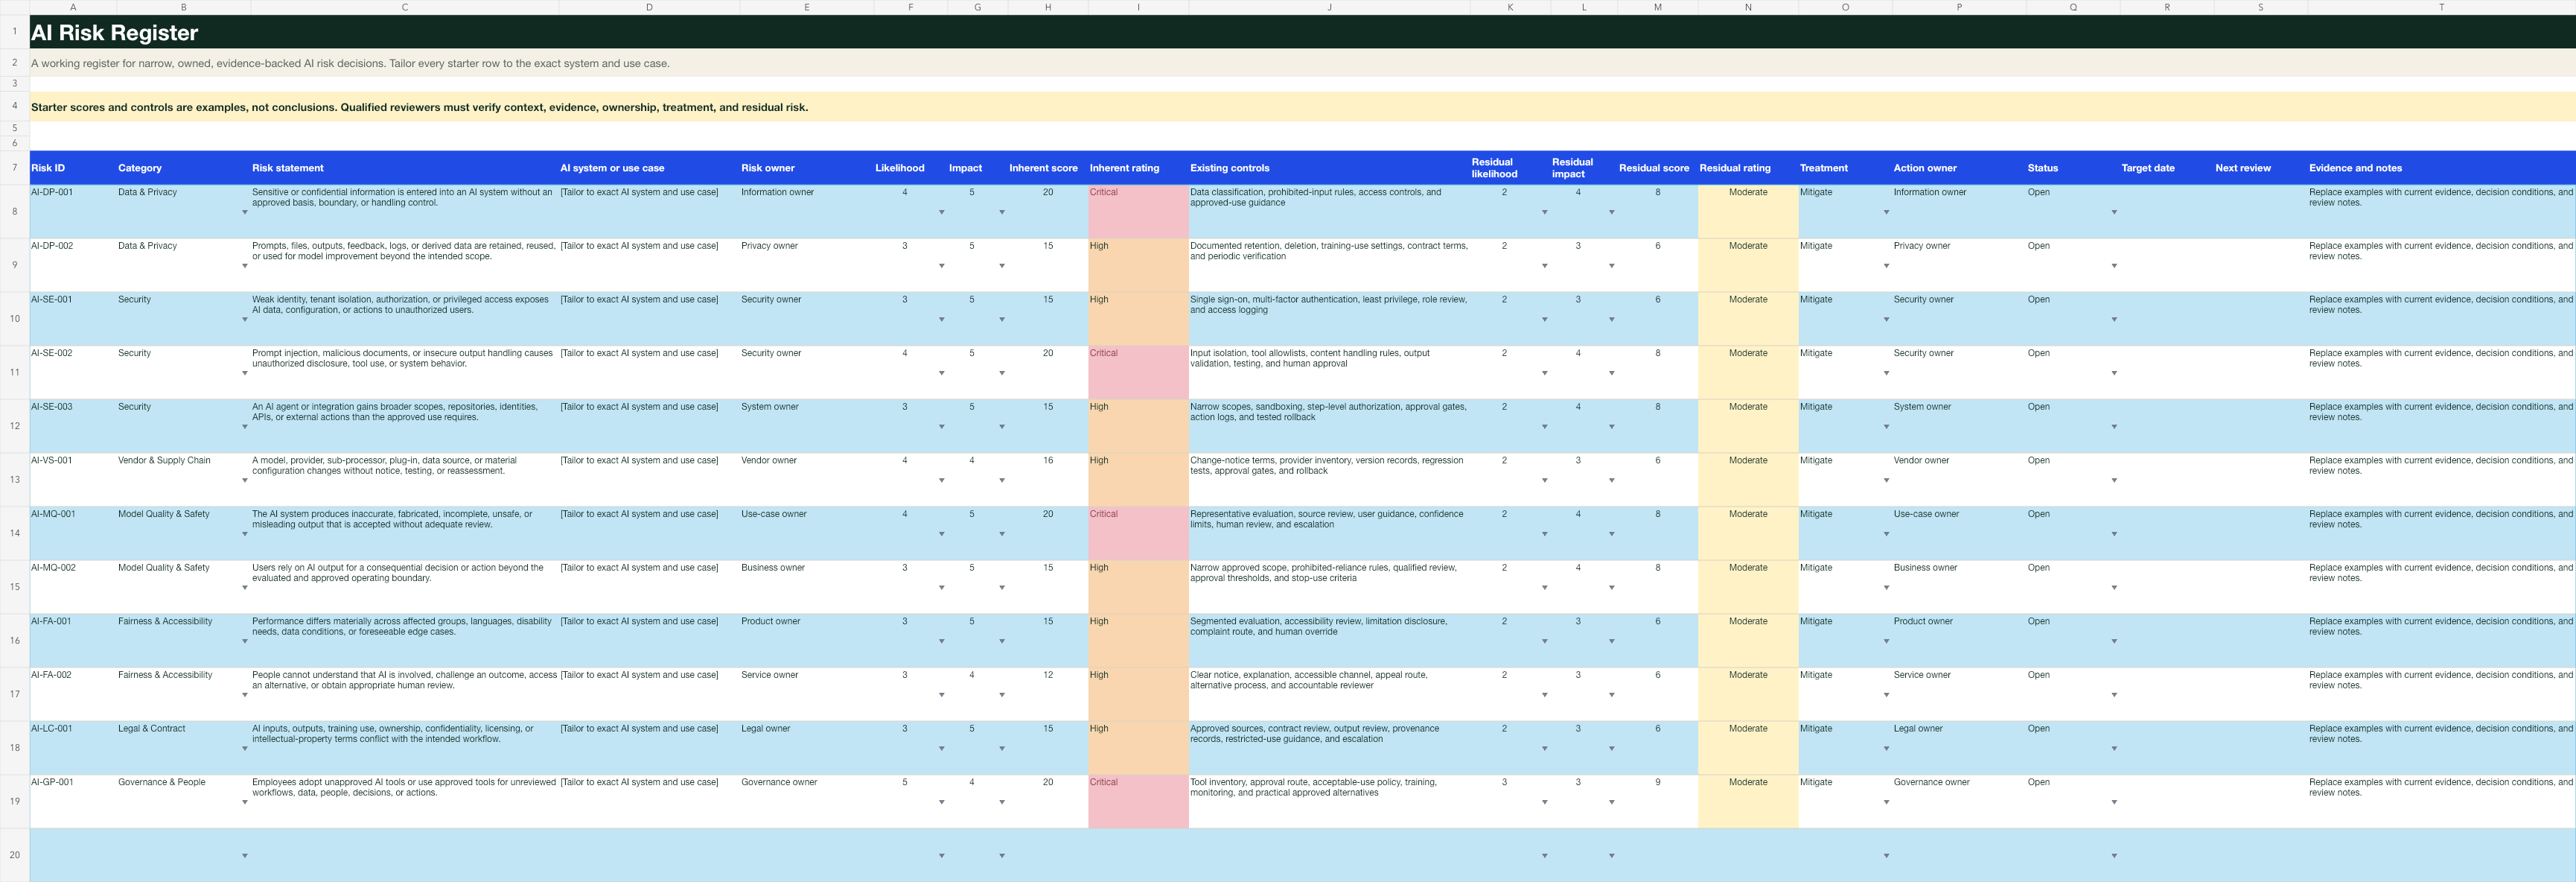Viewport: 2576px width, 882px height.
Task: Select the 'Risk statement' header cell
Action: click(x=404, y=168)
